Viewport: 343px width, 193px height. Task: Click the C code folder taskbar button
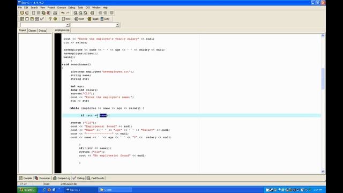tap(115, 190)
